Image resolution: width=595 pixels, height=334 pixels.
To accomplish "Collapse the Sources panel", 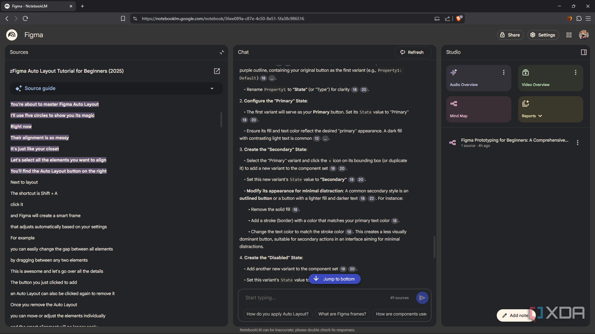I will [222, 52].
